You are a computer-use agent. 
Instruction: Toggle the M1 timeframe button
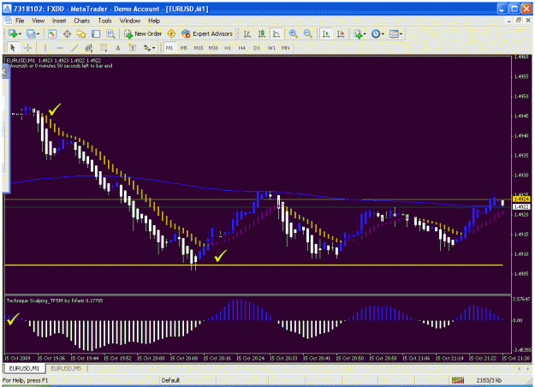[x=169, y=48]
